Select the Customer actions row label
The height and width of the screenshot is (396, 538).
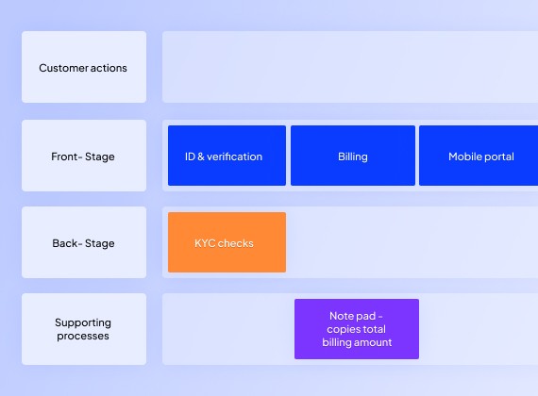pos(84,67)
